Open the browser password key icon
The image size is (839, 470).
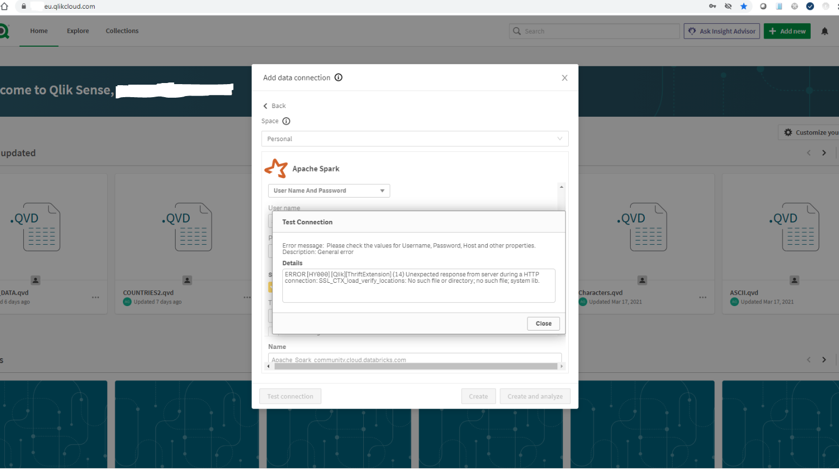pyautogui.click(x=712, y=7)
